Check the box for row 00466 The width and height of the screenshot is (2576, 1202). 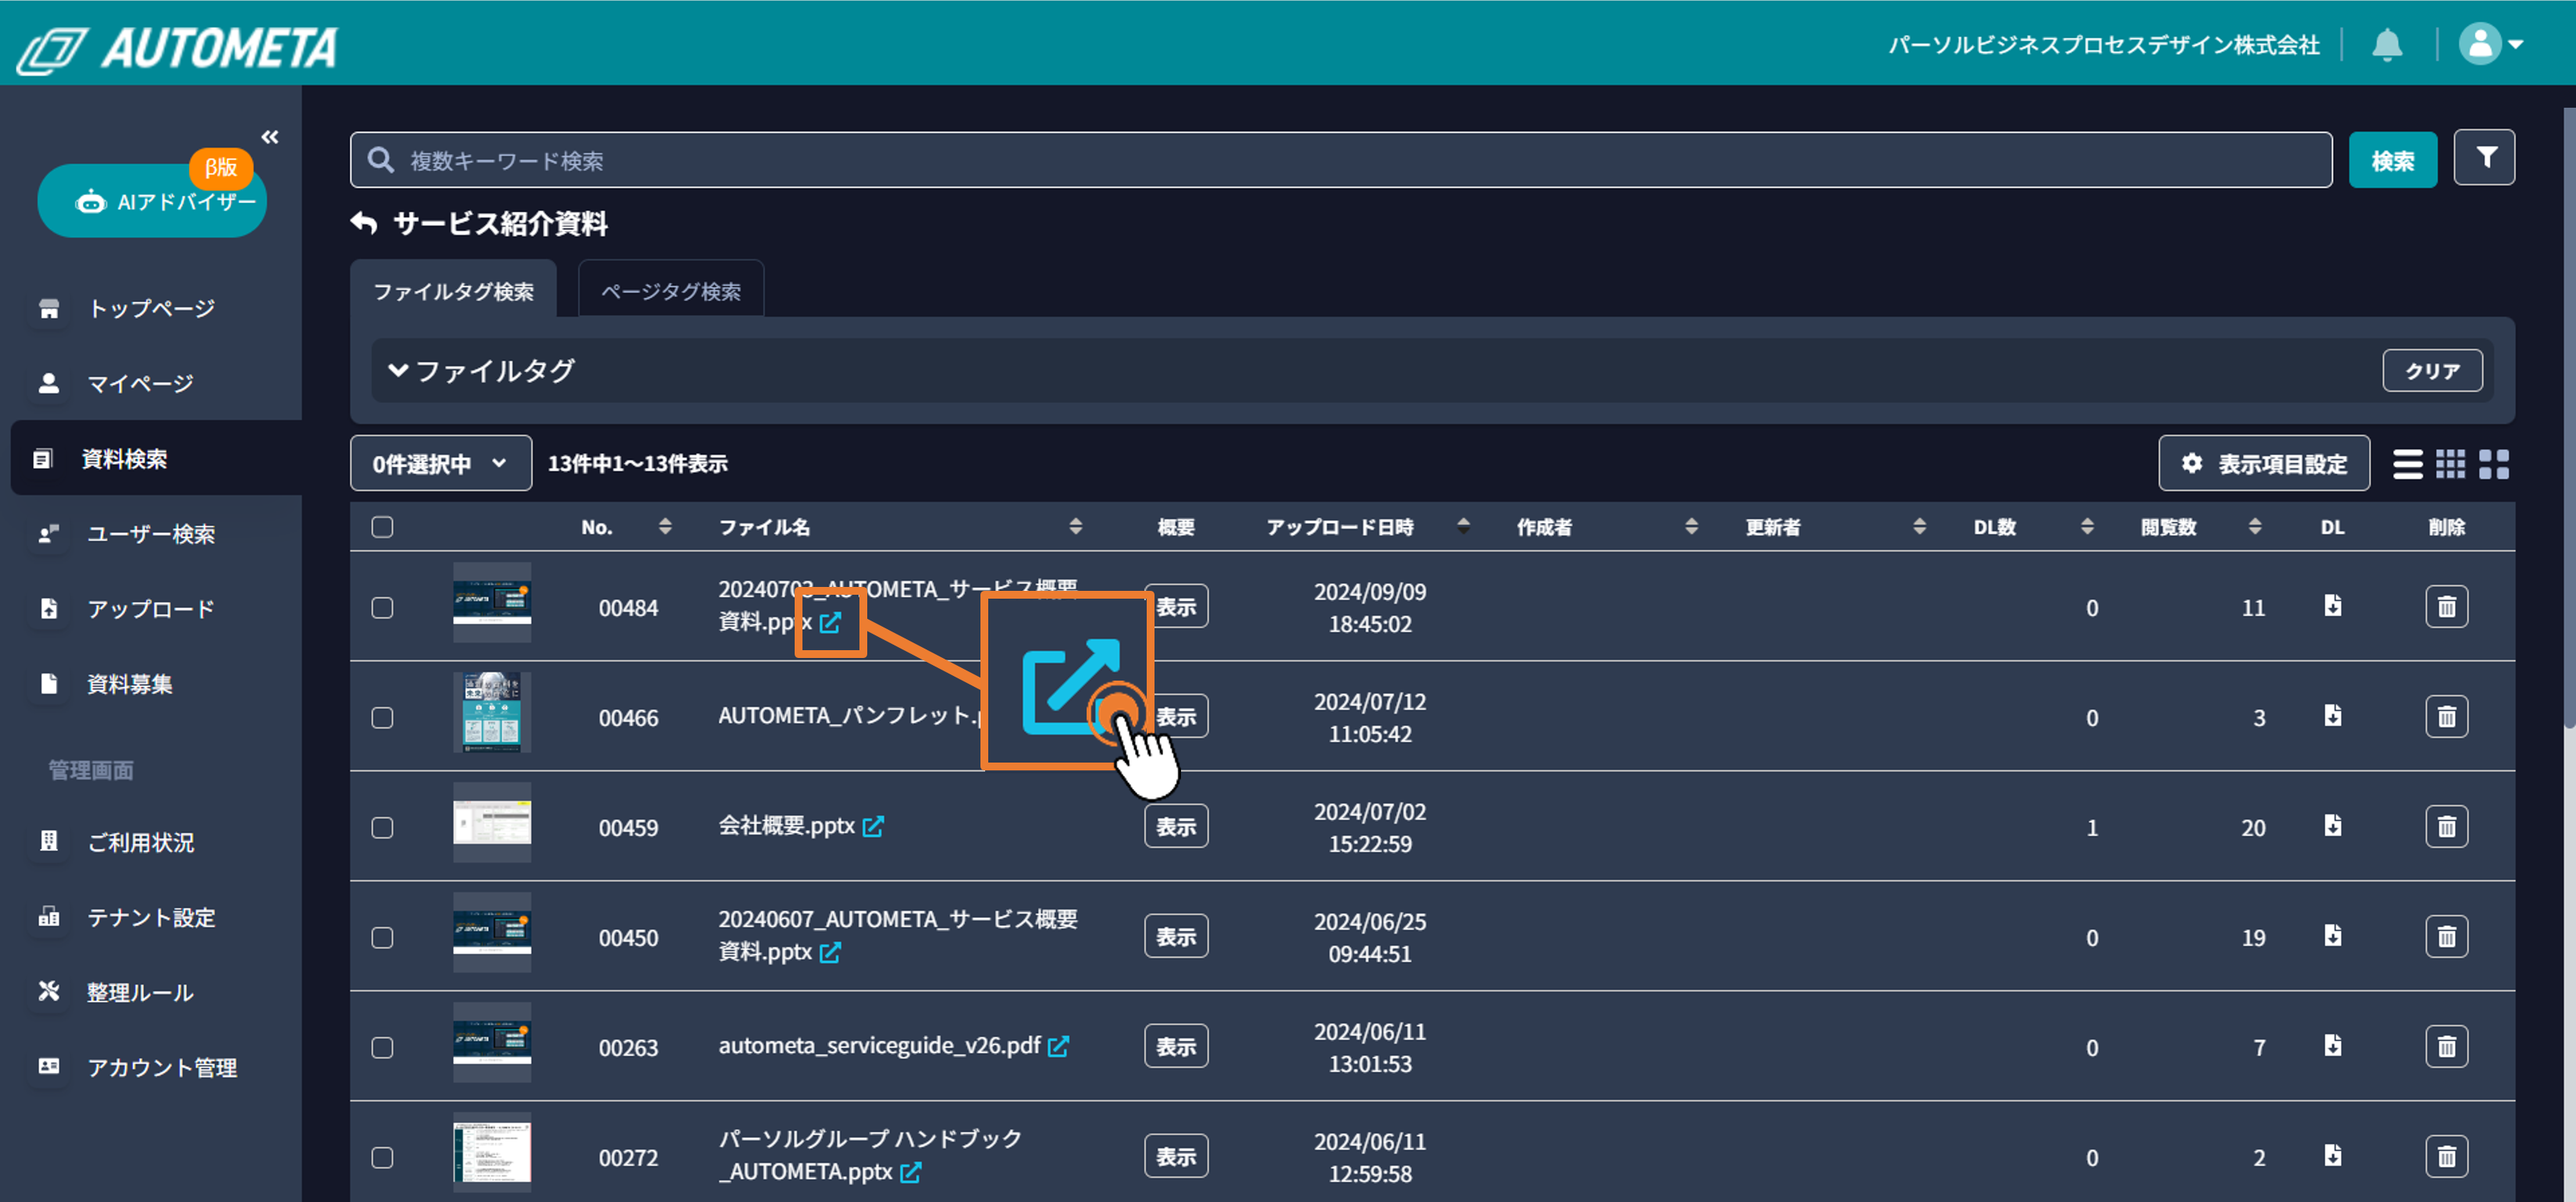(382, 718)
